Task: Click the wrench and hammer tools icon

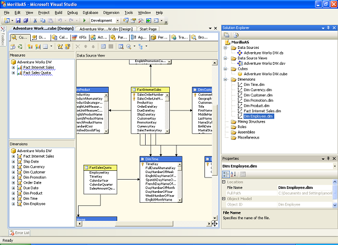Action: click(141, 20)
